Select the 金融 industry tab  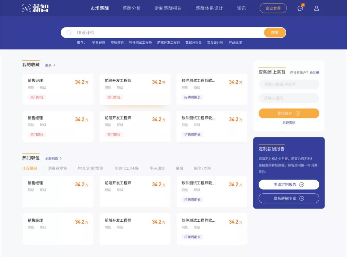[179, 168]
